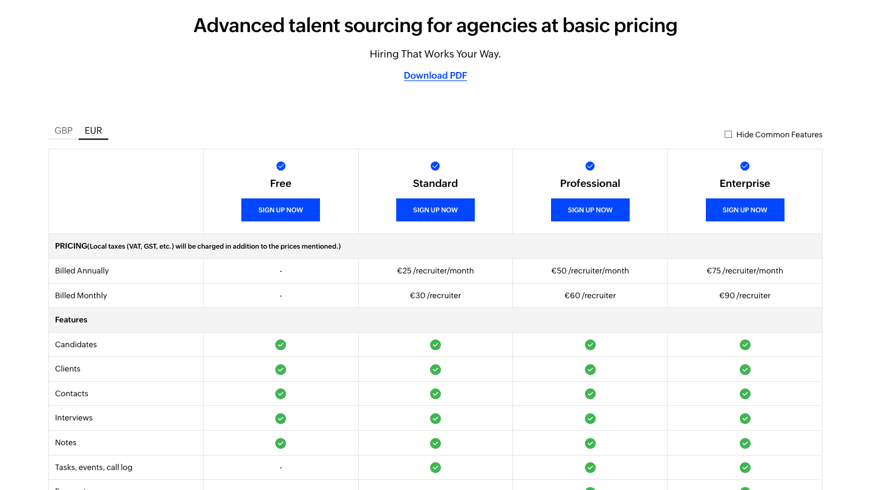Viewport: 871px width, 490px height.
Task: Click the Notes feature label
Action: coord(66,443)
